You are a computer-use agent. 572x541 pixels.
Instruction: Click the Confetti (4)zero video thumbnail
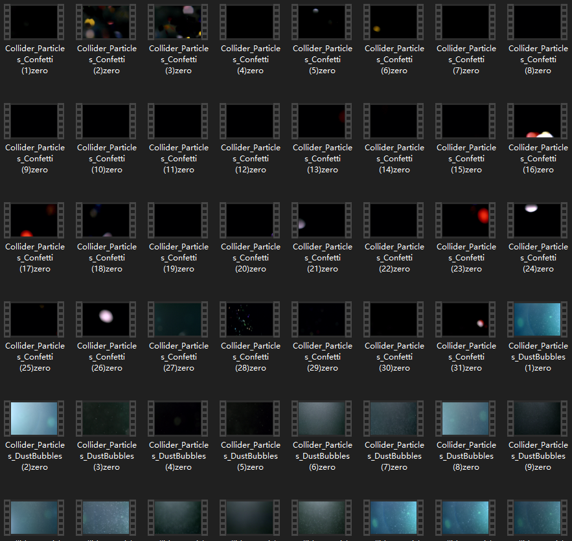point(250,22)
